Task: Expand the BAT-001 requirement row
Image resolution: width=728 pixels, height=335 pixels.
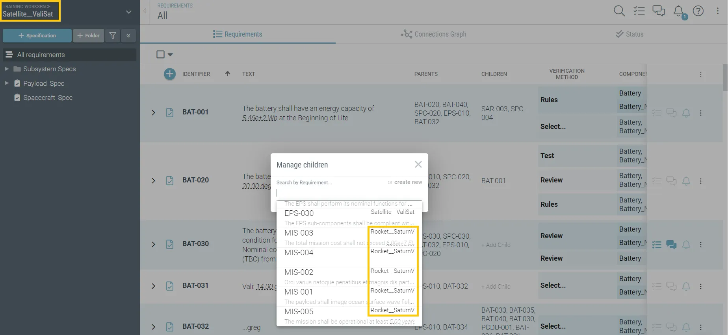Action: (x=154, y=113)
